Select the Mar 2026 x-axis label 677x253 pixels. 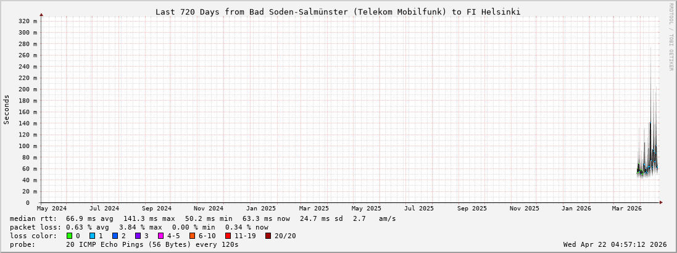[627, 209]
